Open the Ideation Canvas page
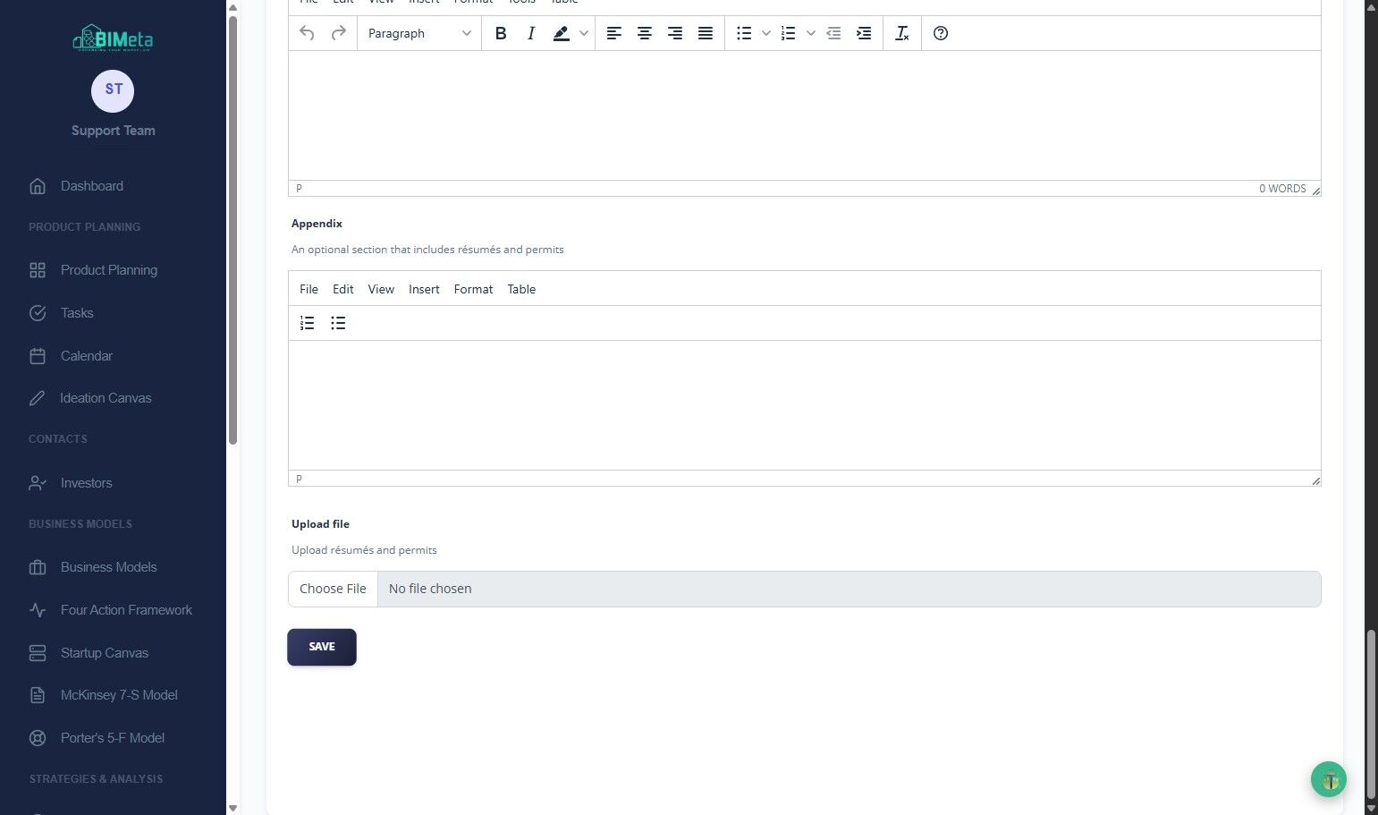The image size is (1378, 815). click(106, 398)
